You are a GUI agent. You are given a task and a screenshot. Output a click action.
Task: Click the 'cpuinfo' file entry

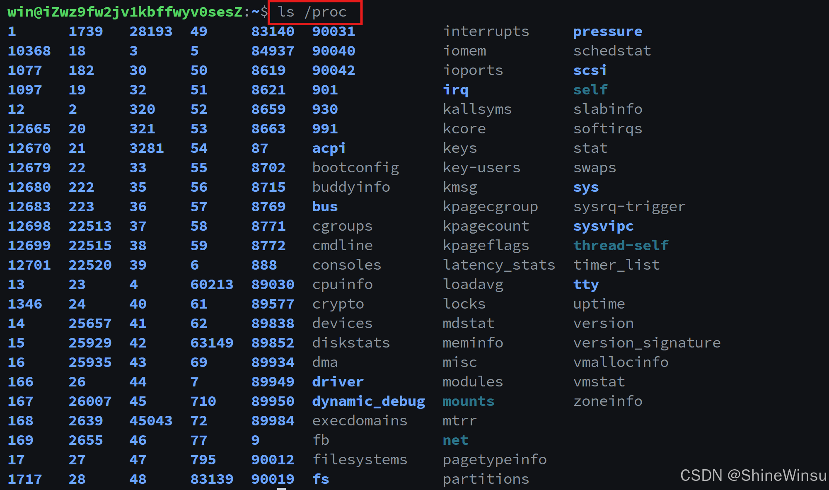click(x=342, y=285)
